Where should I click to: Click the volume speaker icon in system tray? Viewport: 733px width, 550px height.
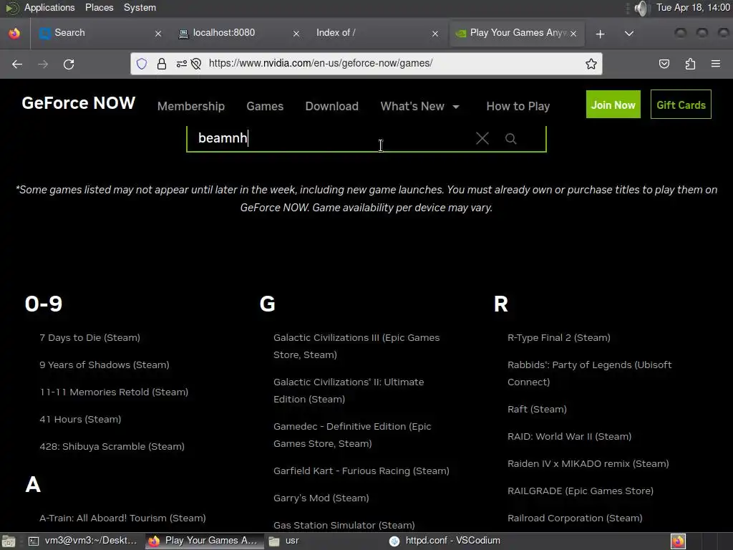point(642,8)
